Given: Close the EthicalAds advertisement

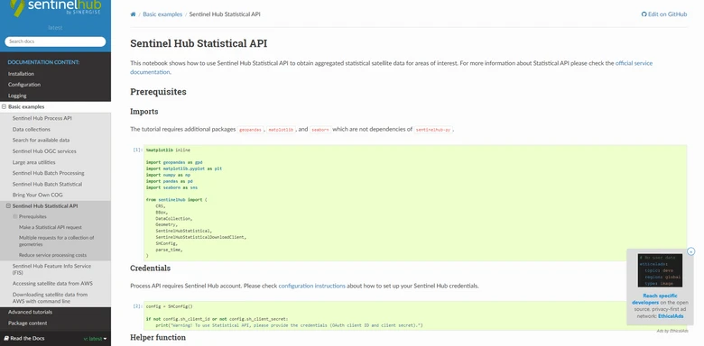Looking at the screenshot, I should click(x=691, y=251).
